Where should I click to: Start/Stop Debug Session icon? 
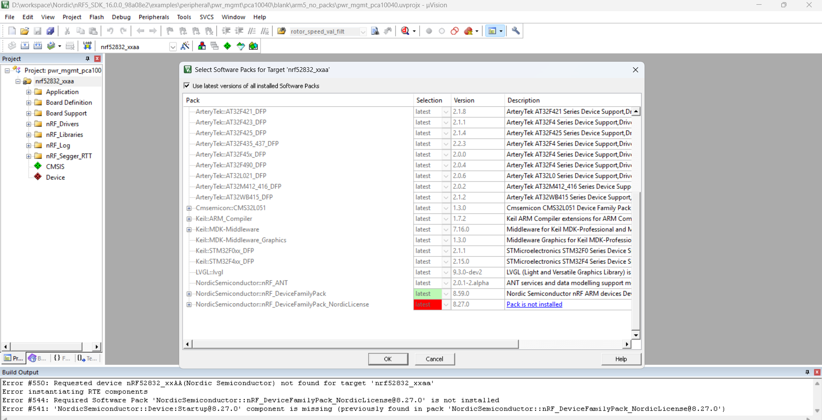click(405, 31)
